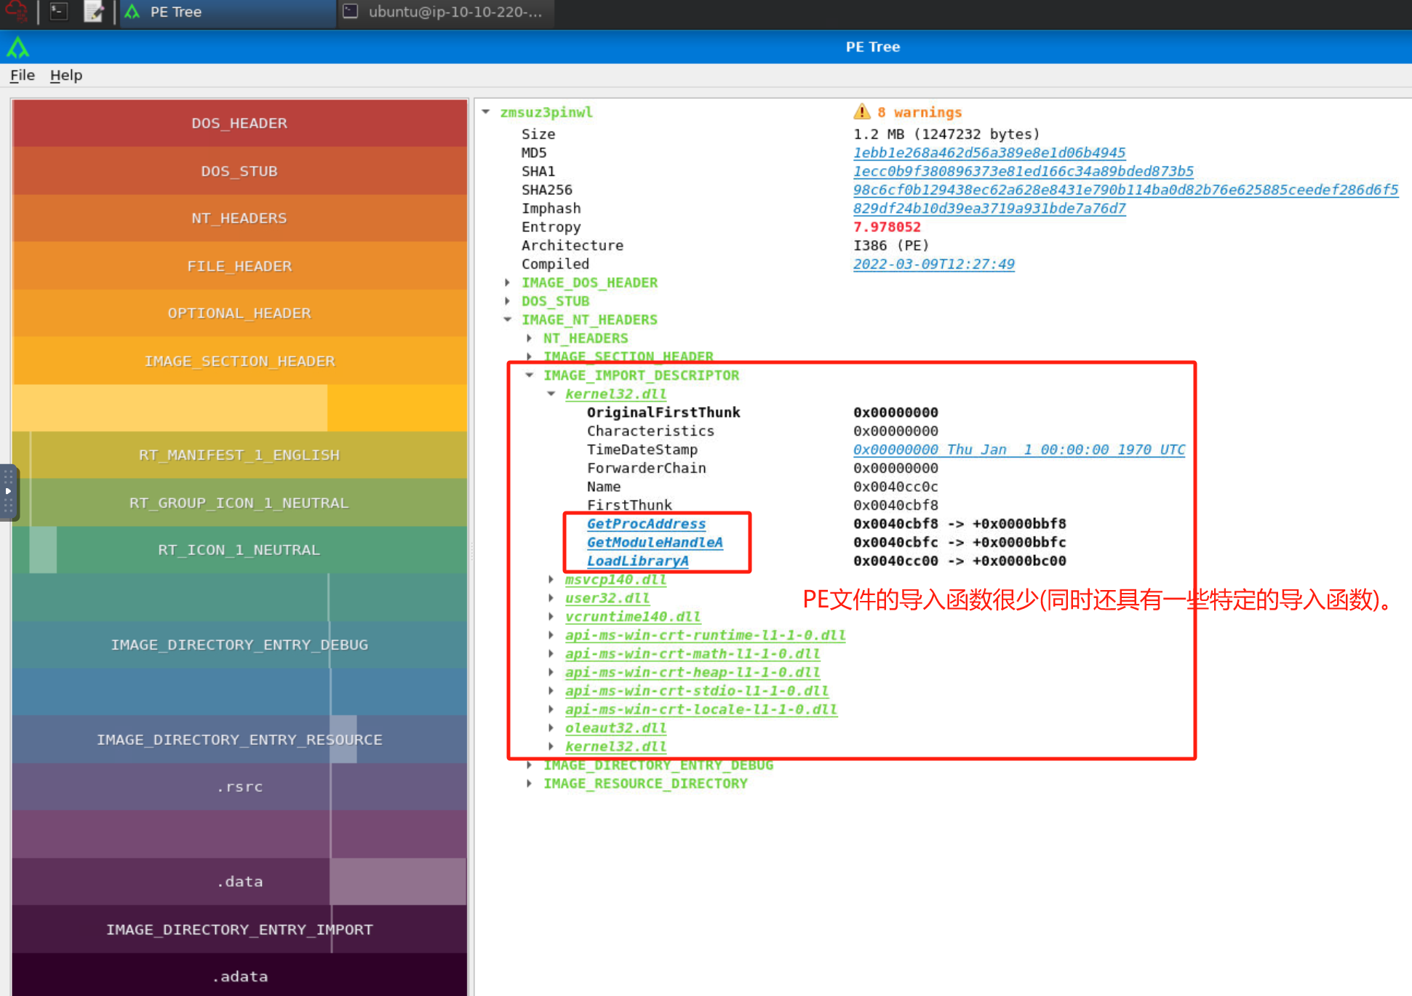
Task: Select the OPTIONAL_HEADER map region
Action: pos(239,313)
